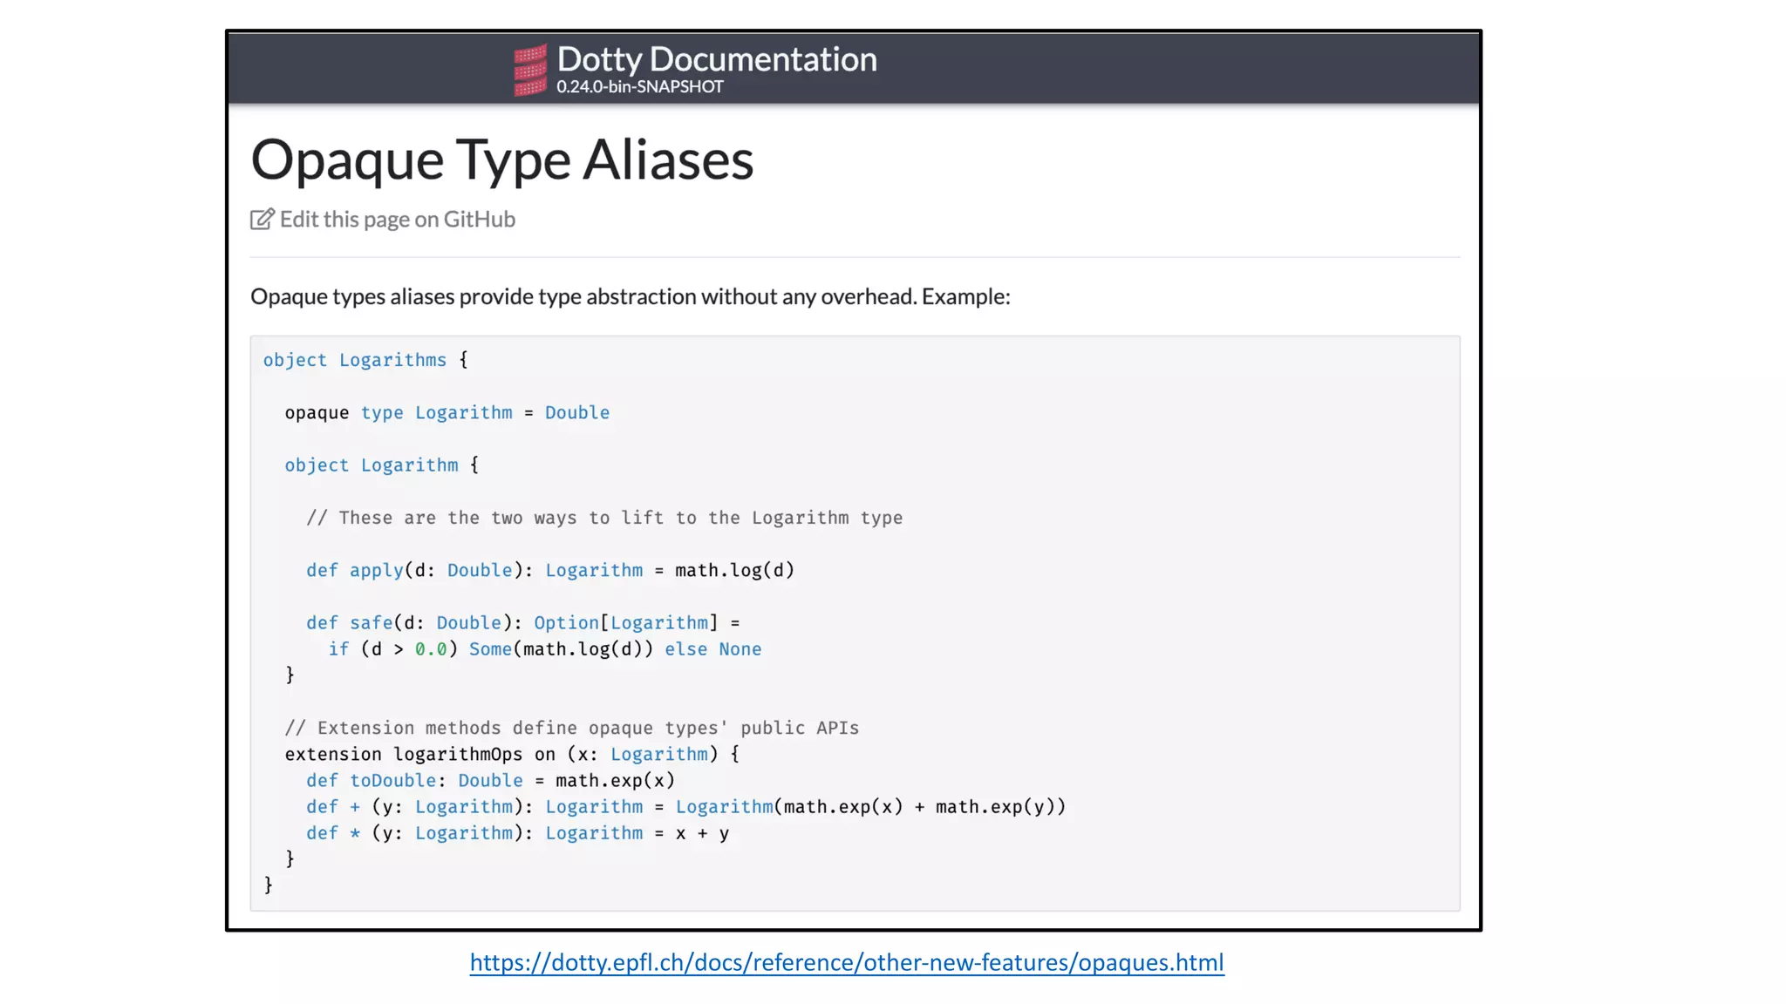Screen dimensions: 1786x1004
Task: Click the intro sentence about opaque types aliases
Action: click(x=631, y=296)
